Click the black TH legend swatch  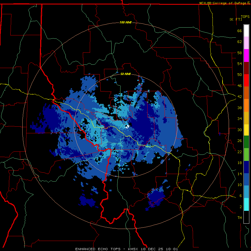click(246, 217)
